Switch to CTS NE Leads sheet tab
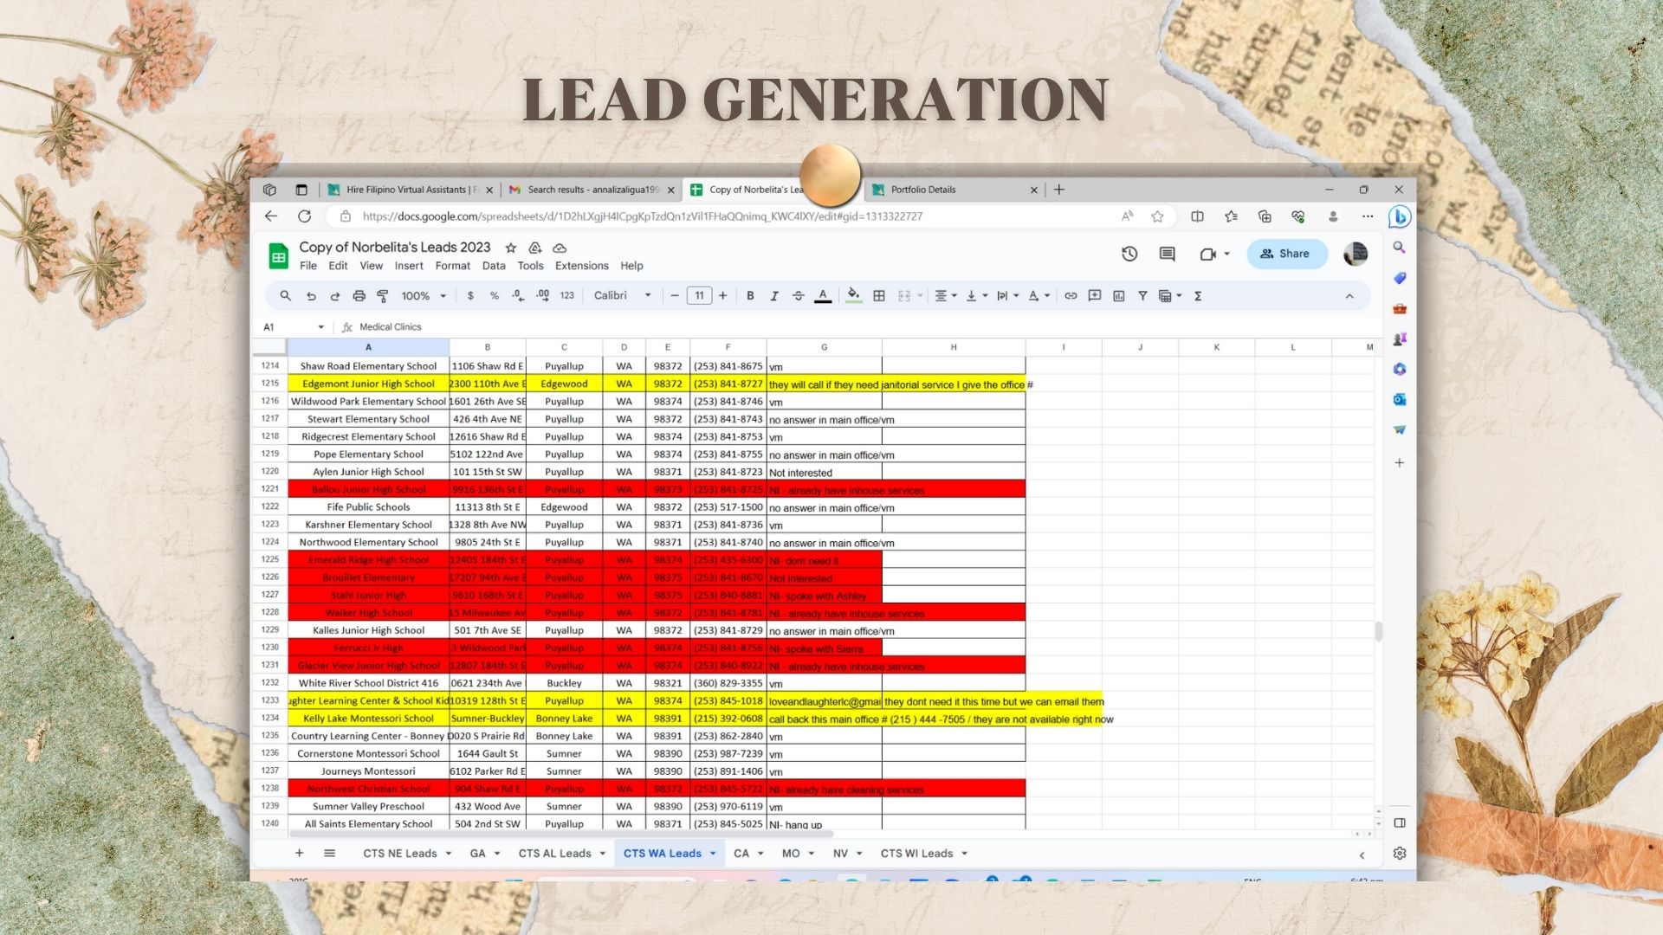Viewport: 1663px width, 935px height. (399, 854)
